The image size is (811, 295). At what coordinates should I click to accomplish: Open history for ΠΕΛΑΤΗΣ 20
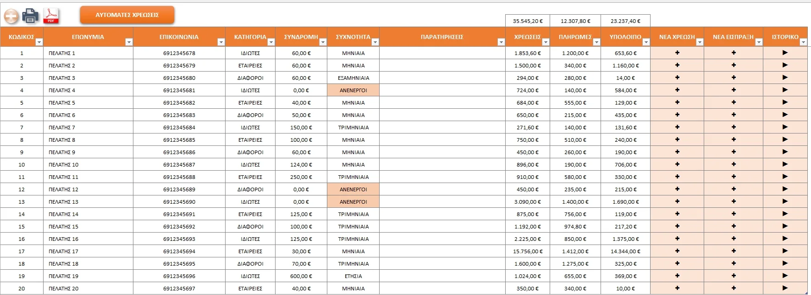point(785,288)
